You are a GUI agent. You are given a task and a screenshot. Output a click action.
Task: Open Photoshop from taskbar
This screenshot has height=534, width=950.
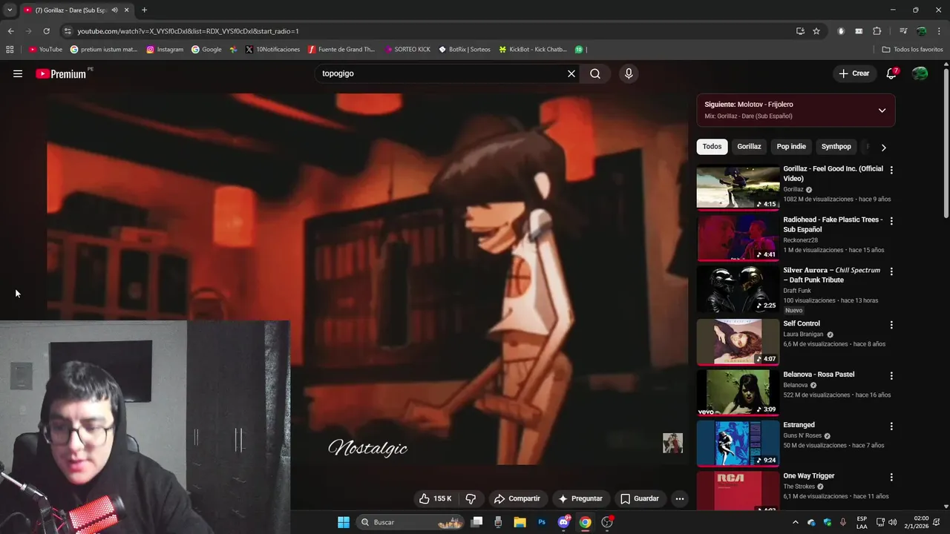click(x=542, y=522)
